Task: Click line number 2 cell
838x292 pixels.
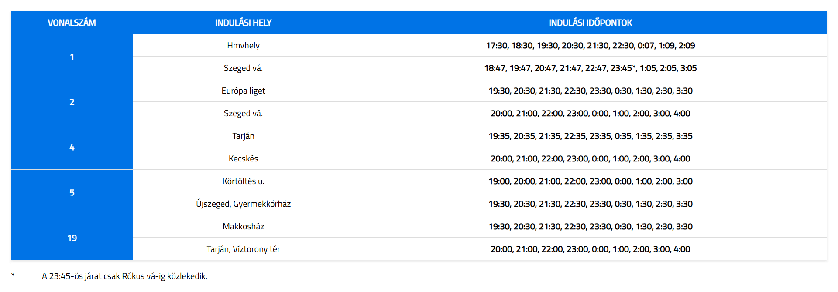Action: pyautogui.click(x=72, y=102)
